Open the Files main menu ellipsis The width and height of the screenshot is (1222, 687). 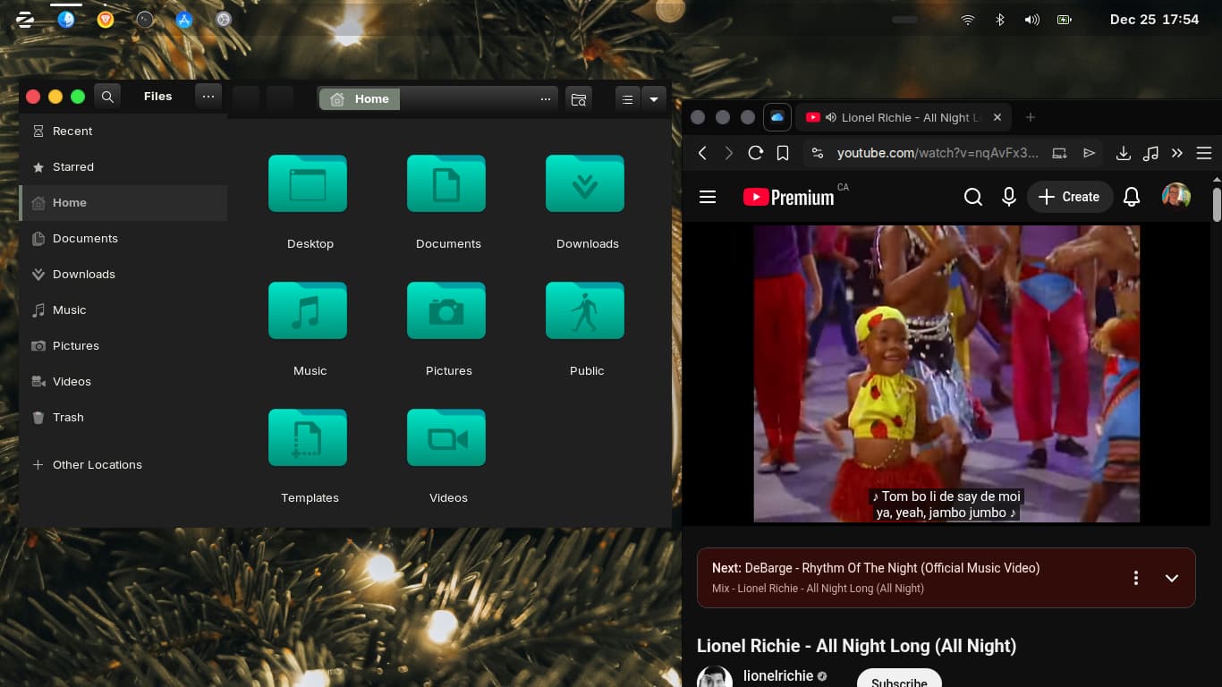(208, 97)
